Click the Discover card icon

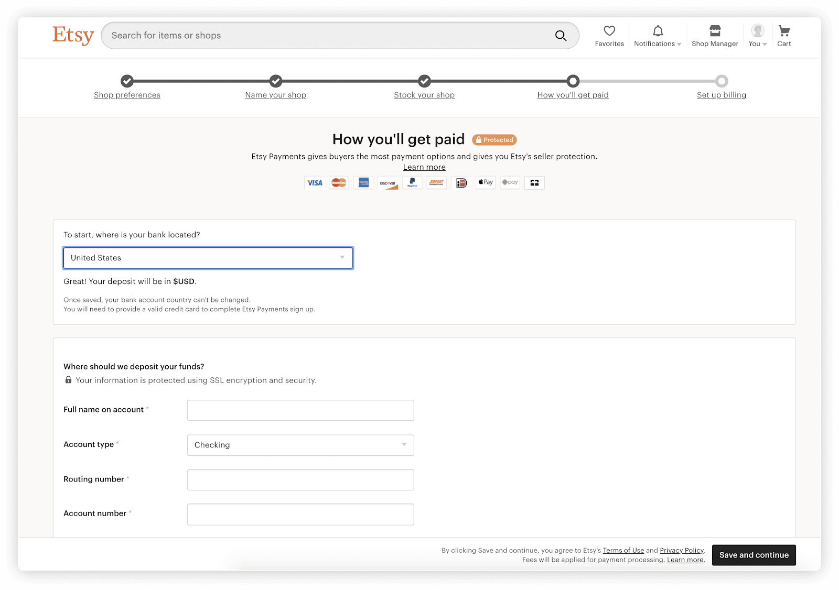[388, 183]
